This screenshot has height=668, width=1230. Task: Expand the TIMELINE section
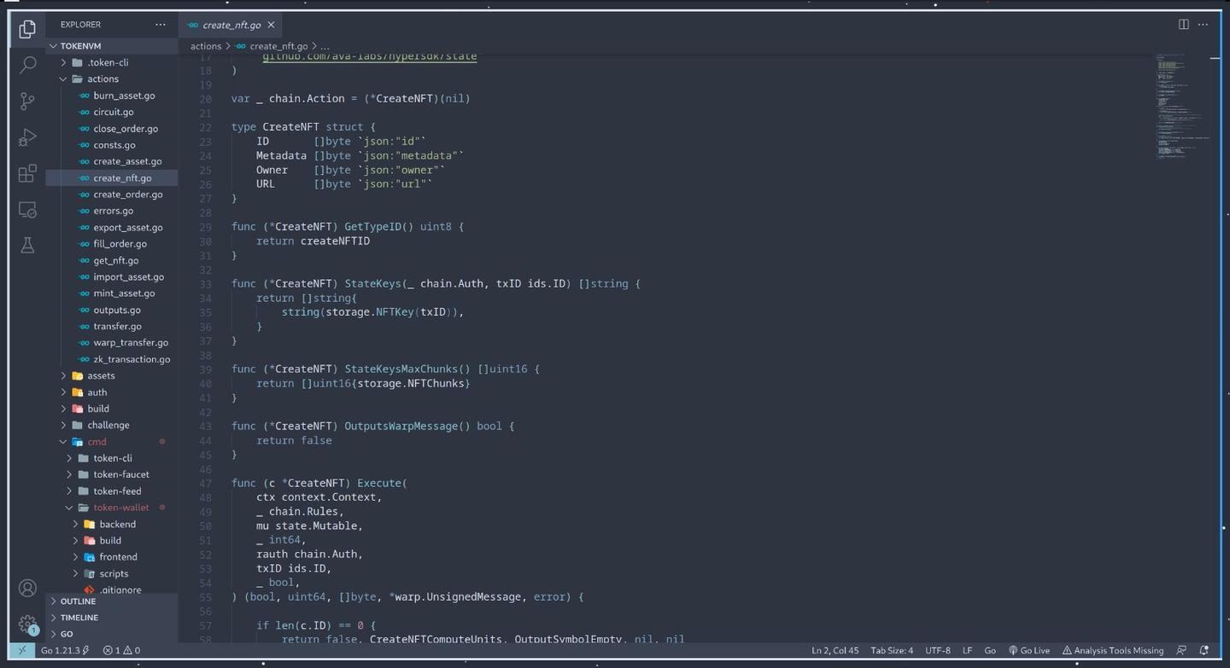coord(112,618)
